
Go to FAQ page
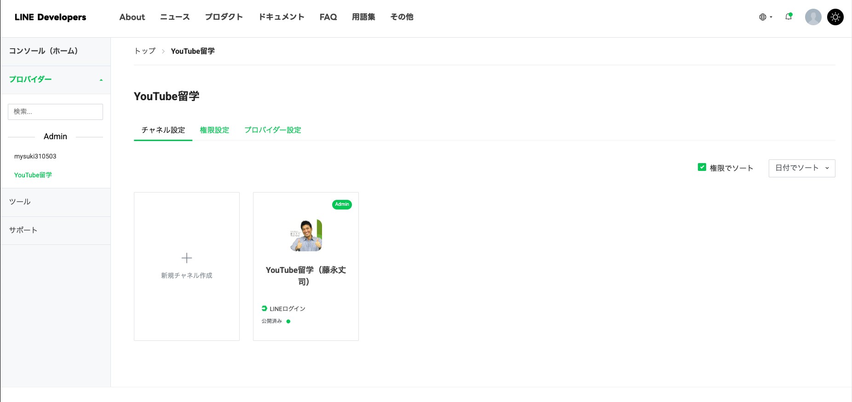point(328,17)
